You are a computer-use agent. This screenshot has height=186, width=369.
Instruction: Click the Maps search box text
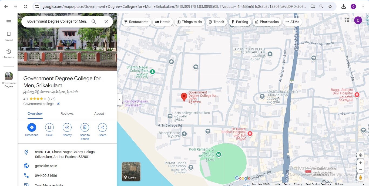[x=57, y=21]
